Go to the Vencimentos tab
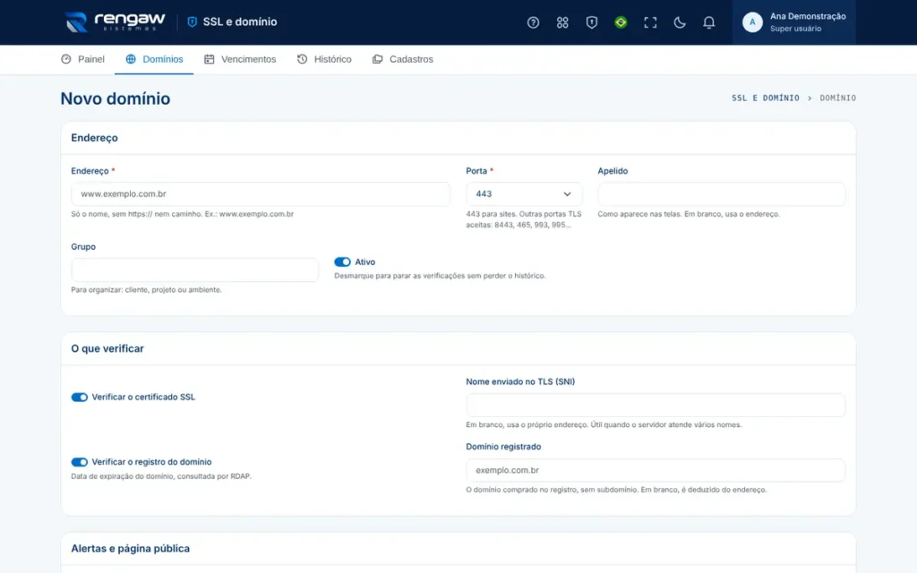The image size is (917, 573). [x=240, y=59]
